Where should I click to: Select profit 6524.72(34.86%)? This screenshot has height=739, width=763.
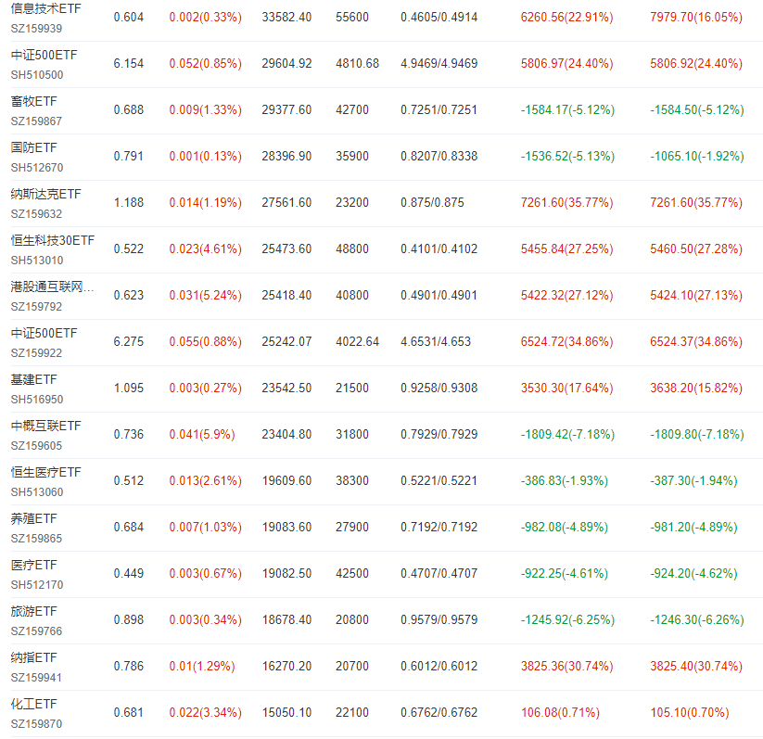tap(566, 342)
